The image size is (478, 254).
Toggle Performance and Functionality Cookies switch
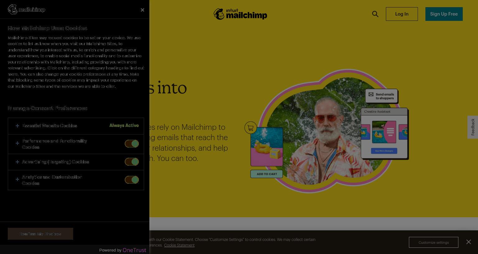click(x=132, y=143)
